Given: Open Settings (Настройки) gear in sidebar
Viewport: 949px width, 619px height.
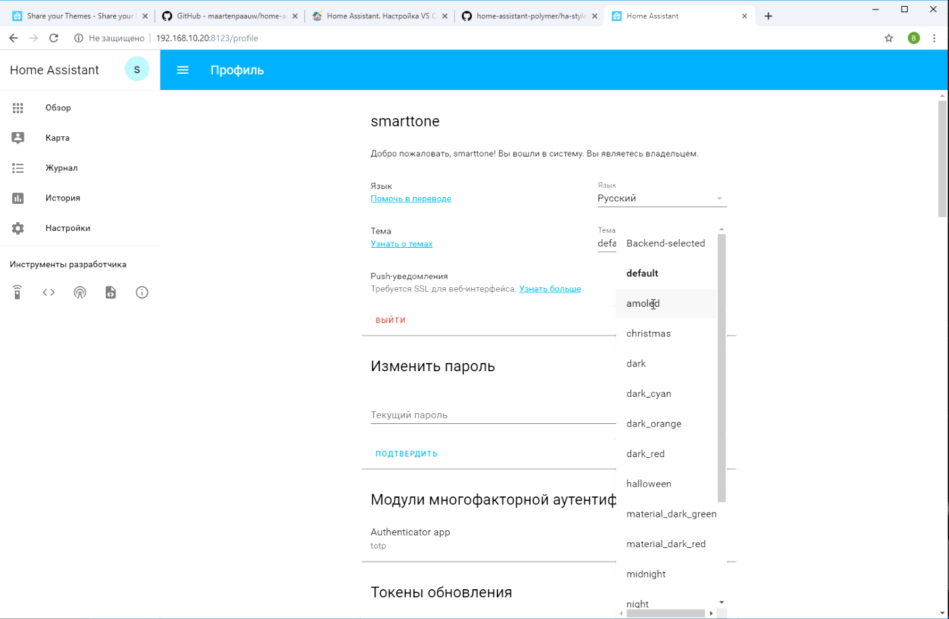Looking at the screenshot, I should [80, 228].
